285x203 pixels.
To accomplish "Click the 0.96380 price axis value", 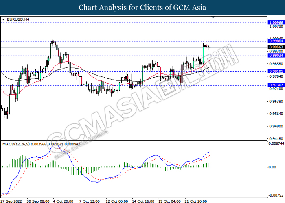I will [x=276, y=101].
